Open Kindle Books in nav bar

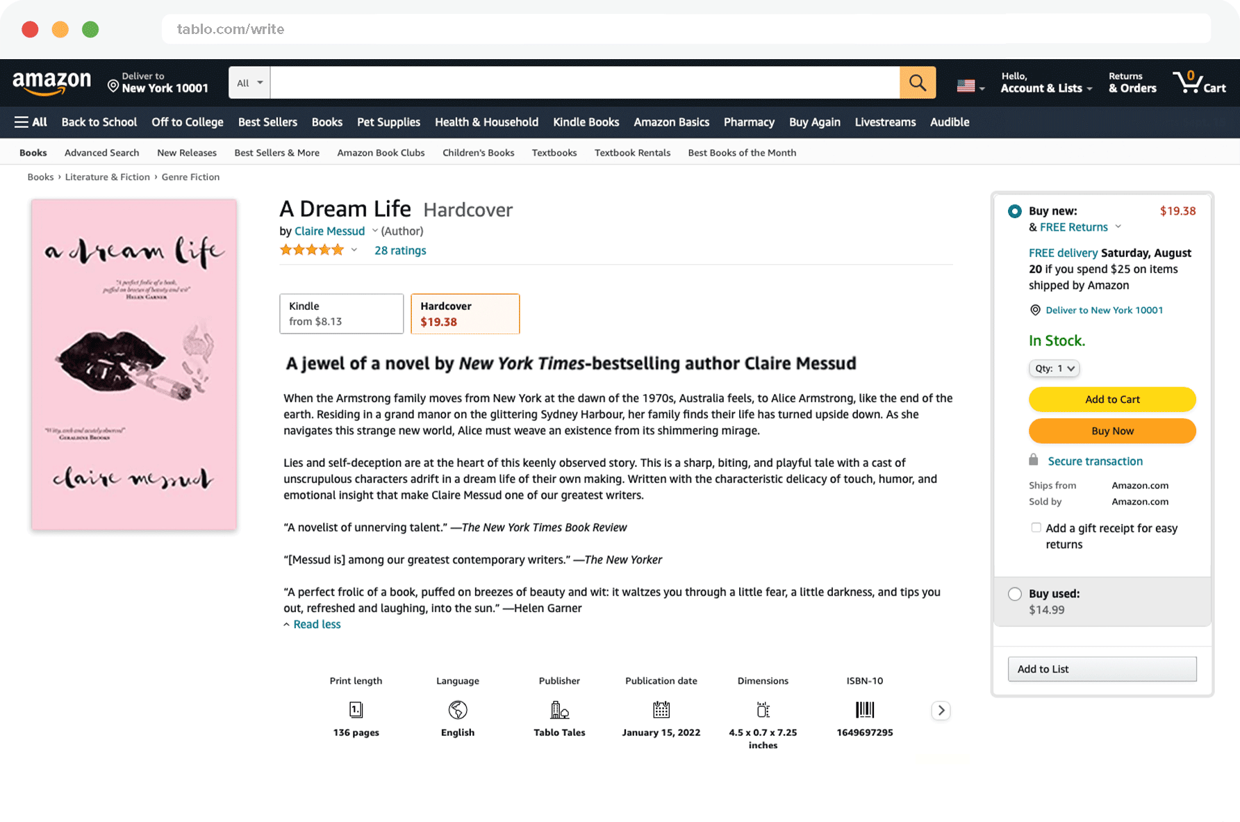(586, 122)
